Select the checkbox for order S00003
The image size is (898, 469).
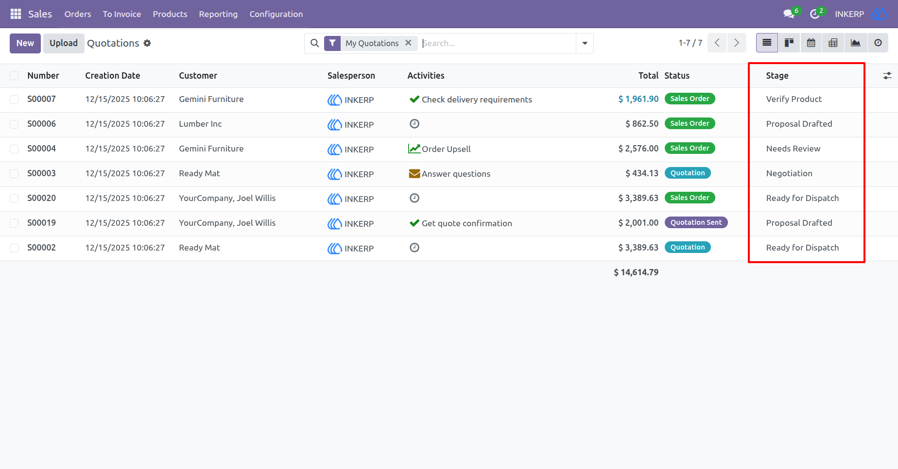(x=14, y=174)
